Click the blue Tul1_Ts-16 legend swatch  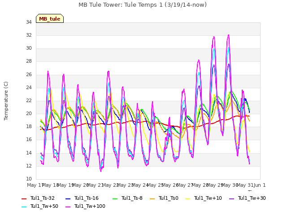(68, 199)
